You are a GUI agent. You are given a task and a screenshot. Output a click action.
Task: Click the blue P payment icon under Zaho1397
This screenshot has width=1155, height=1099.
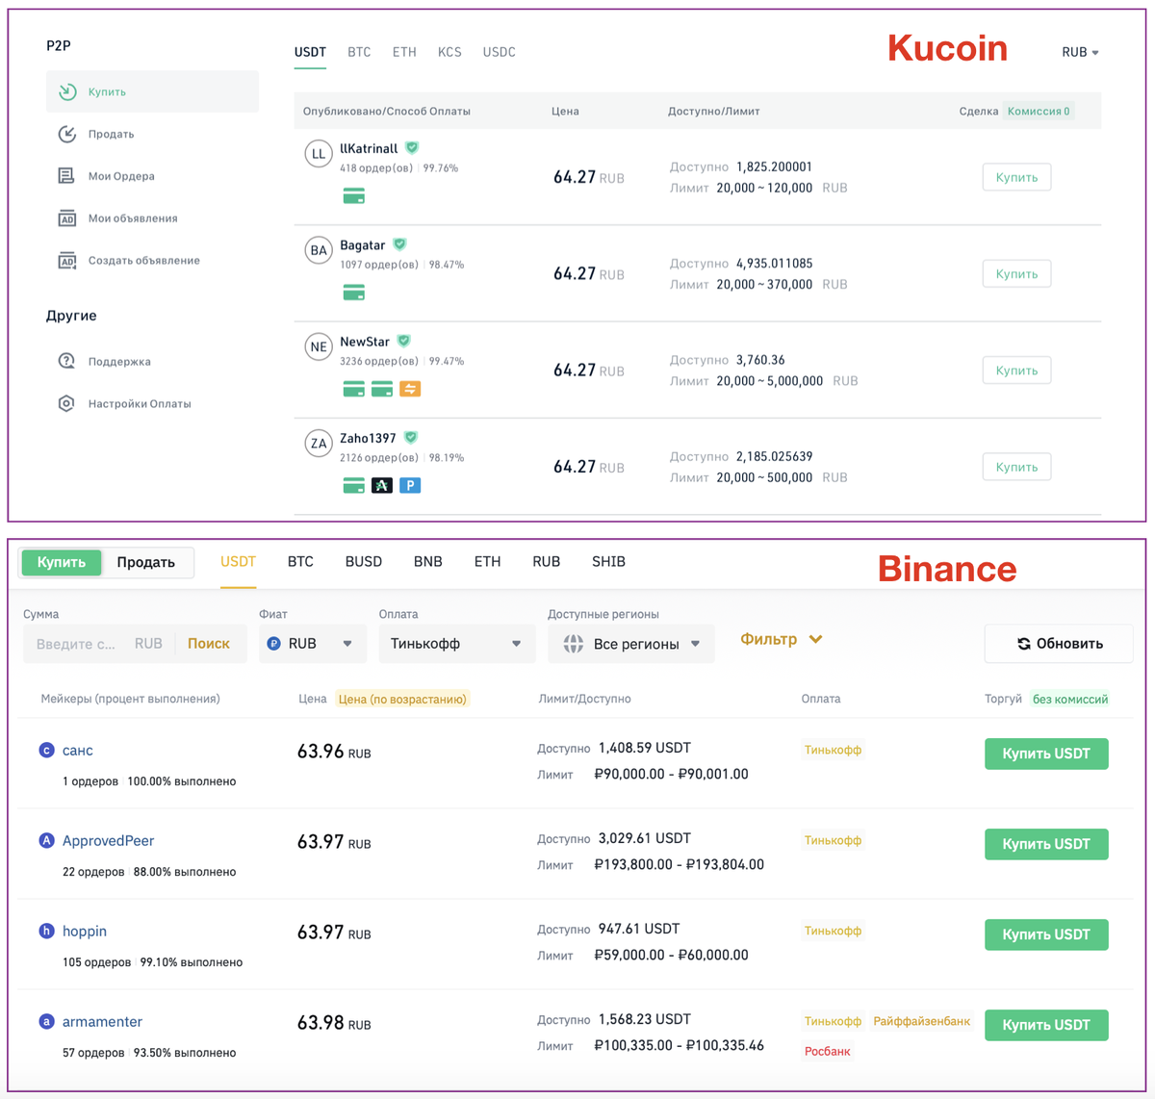pyautogui.click(x=410, y=485)
